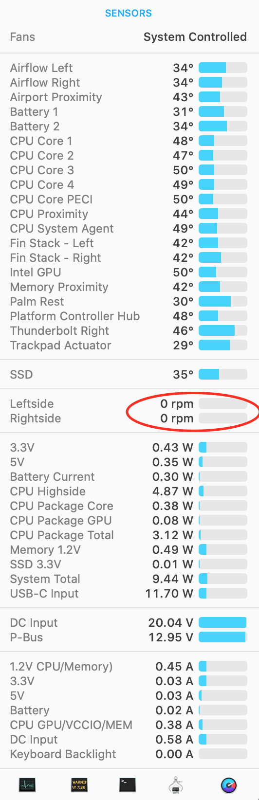
Task: Click the SSD temperature entry
Action: pos(129,375)
